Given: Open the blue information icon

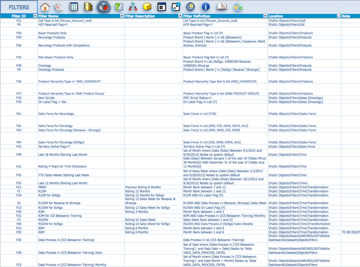Looking at the screenshot, I should coord(205,7).
